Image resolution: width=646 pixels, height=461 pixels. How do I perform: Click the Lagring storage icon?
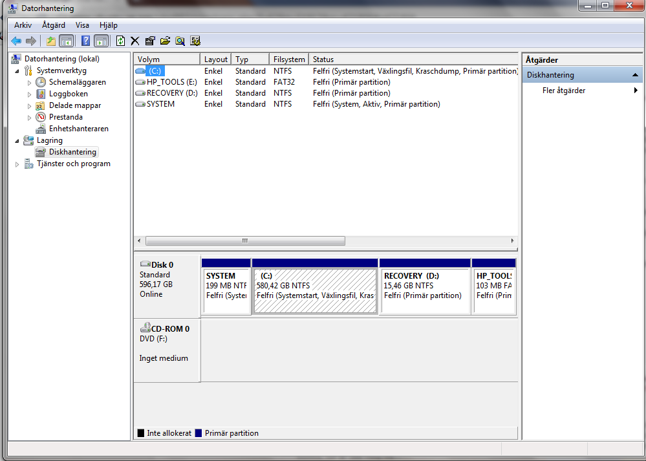tap(28, 140)
